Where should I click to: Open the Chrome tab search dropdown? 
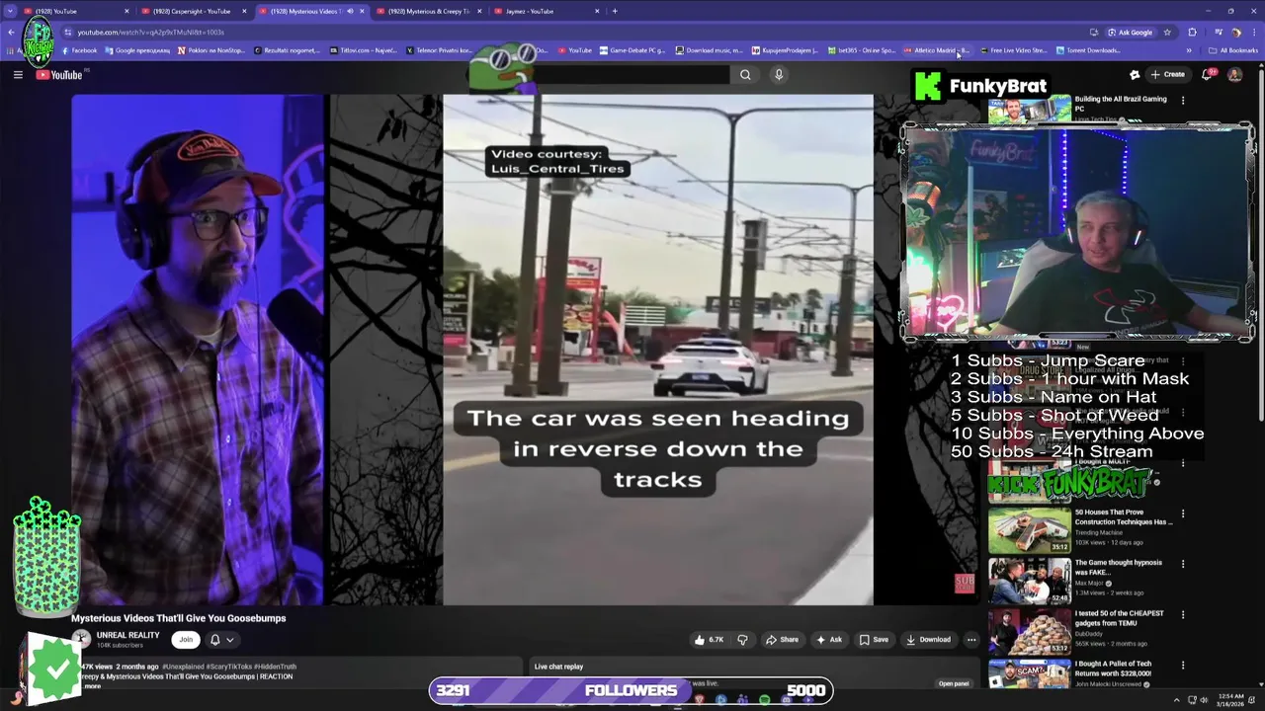click(x=11, y=11)
